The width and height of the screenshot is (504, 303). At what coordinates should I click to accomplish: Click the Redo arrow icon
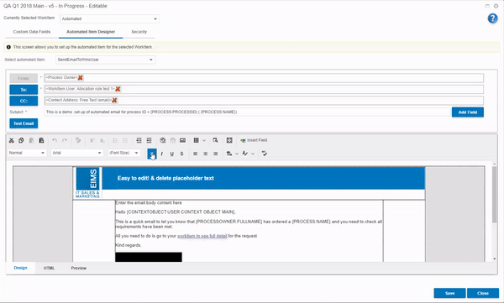coord(65,140)
